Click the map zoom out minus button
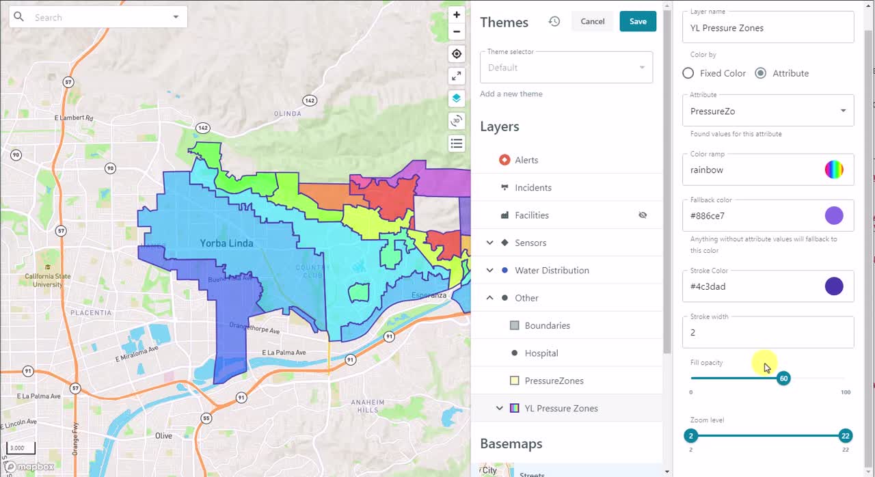Image resolution: width=875 pixels, height=477 pixels. 457,31
